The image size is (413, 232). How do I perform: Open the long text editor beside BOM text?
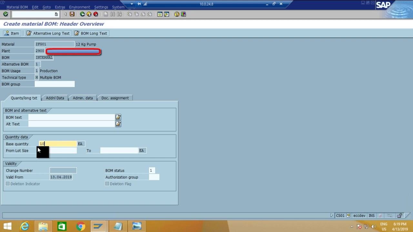point(118,117)
